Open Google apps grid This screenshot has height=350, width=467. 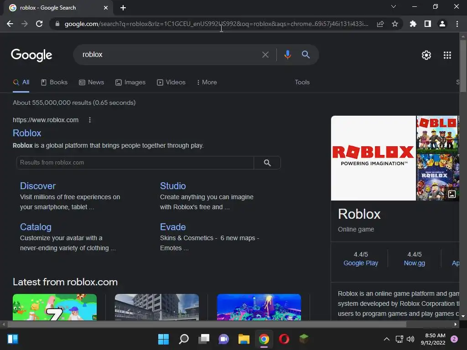(x=447, y=55)
